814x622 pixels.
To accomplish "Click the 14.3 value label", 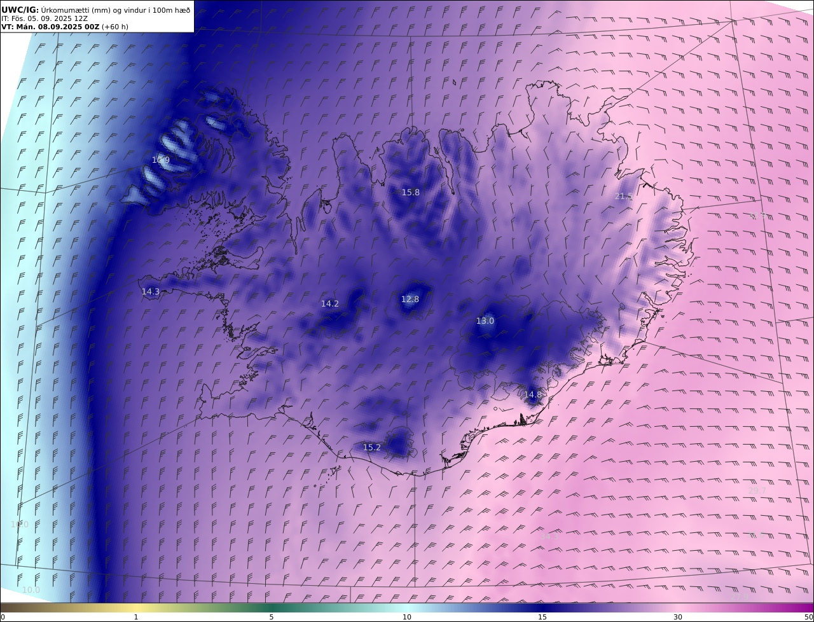I will [151, 291].
